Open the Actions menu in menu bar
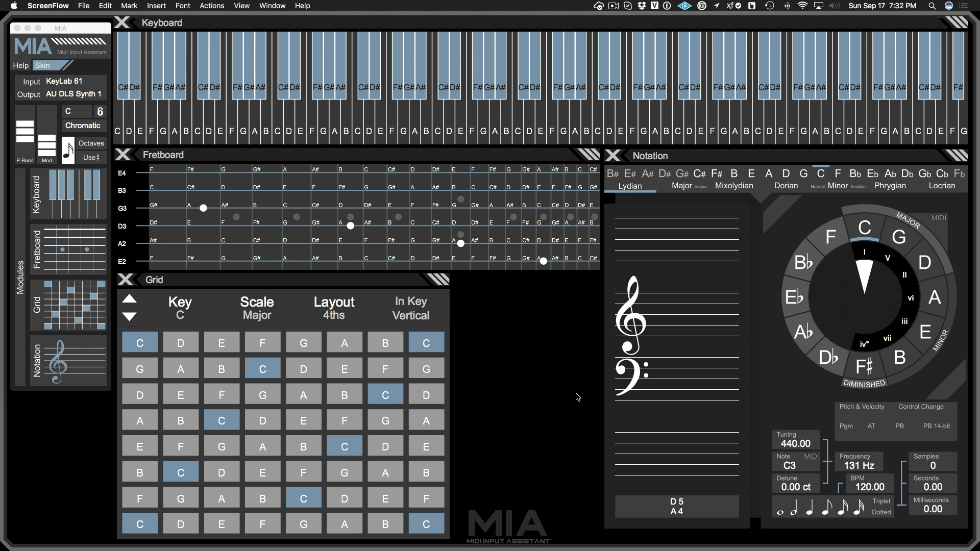Viewport: 980px width, 551px height. tap(212, 6)
